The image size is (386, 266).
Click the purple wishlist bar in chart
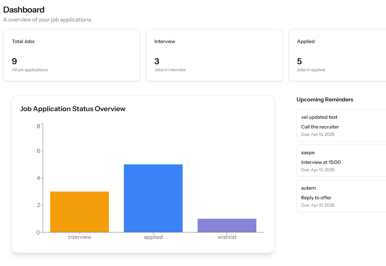227,225
